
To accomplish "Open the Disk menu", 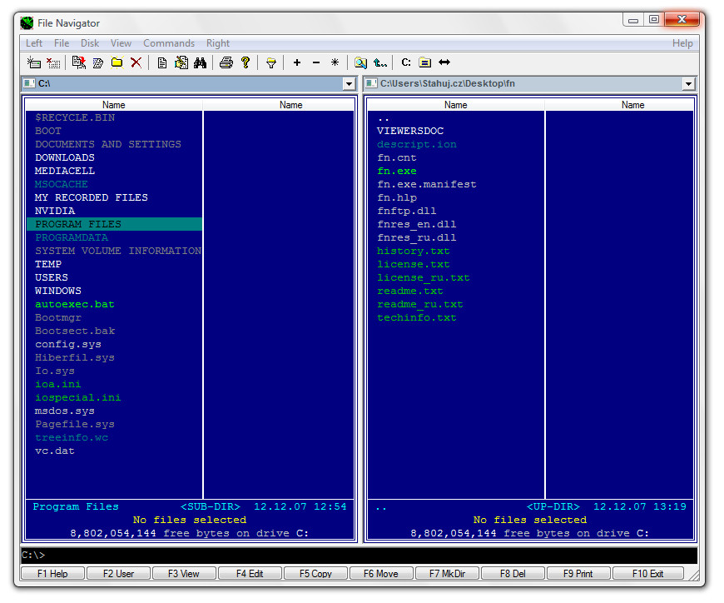I will [x=90, y=43].
